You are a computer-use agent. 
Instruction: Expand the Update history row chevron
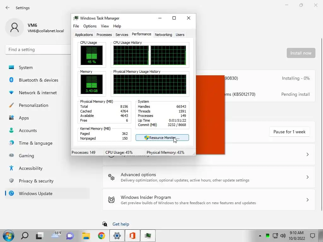(308, 154)
